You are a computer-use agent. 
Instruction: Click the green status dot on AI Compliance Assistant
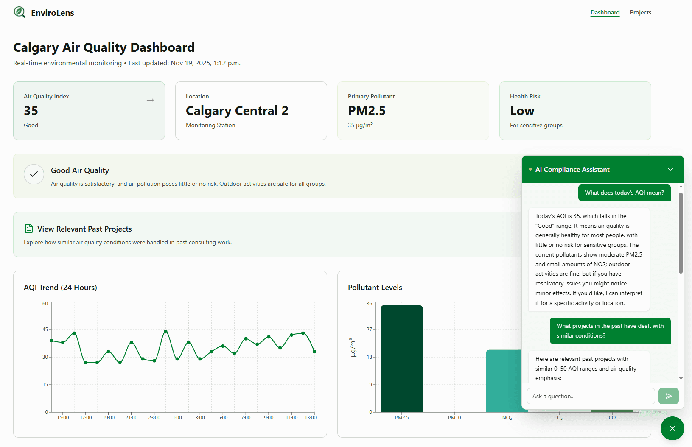tap(530, 169)
